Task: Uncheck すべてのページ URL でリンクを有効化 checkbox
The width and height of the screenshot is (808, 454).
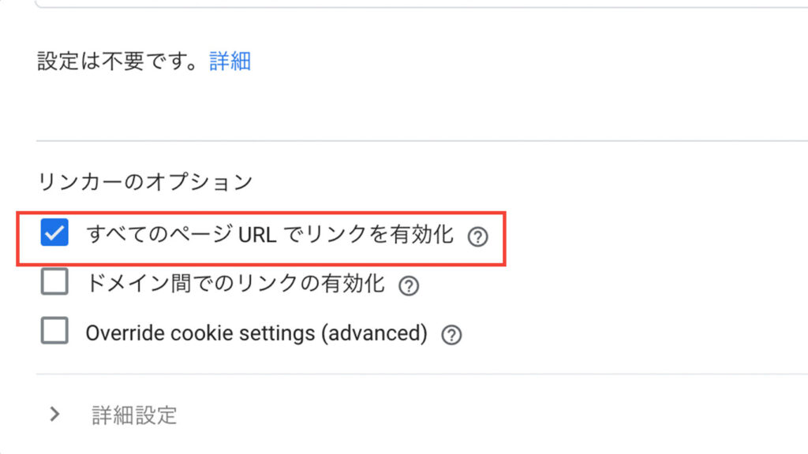Action: [54, 233]
